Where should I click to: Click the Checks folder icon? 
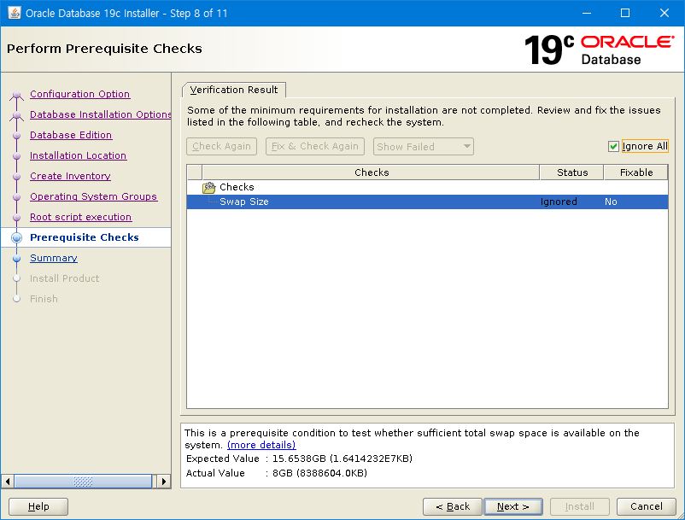pyautogui.click(x=208, y=187)
